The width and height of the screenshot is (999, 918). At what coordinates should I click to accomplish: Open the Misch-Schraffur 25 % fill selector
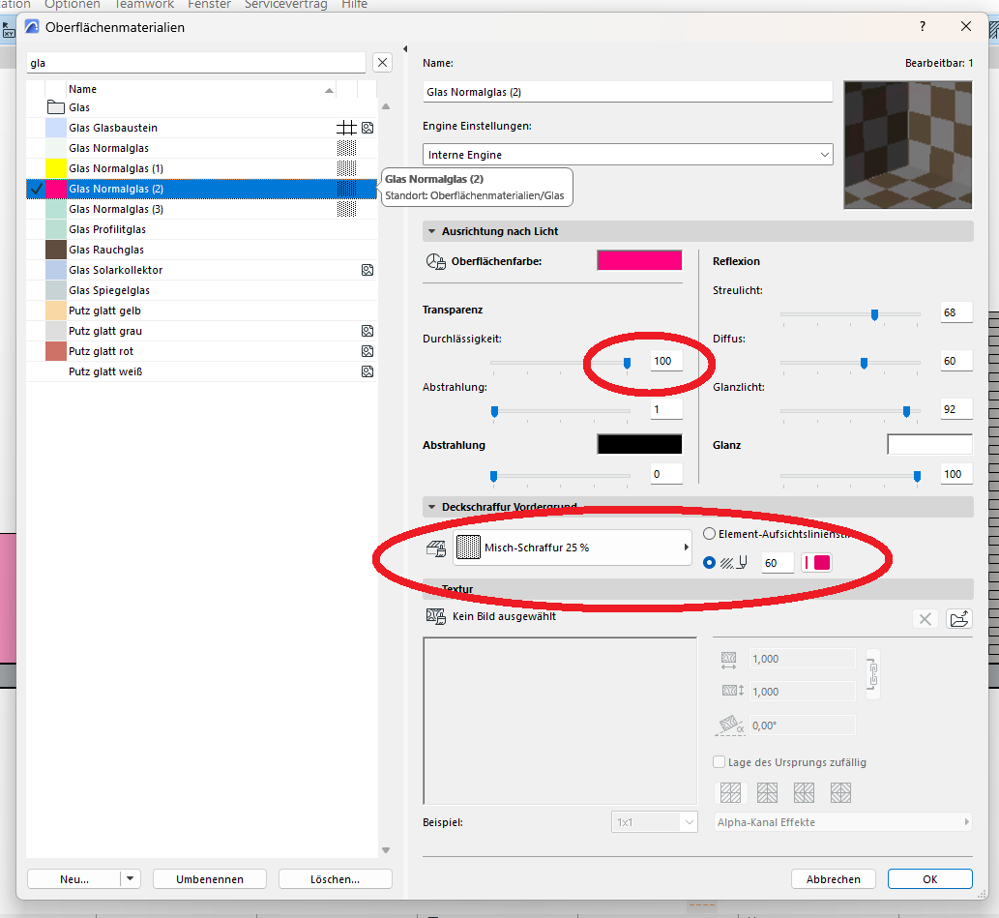tap(573, 548)
